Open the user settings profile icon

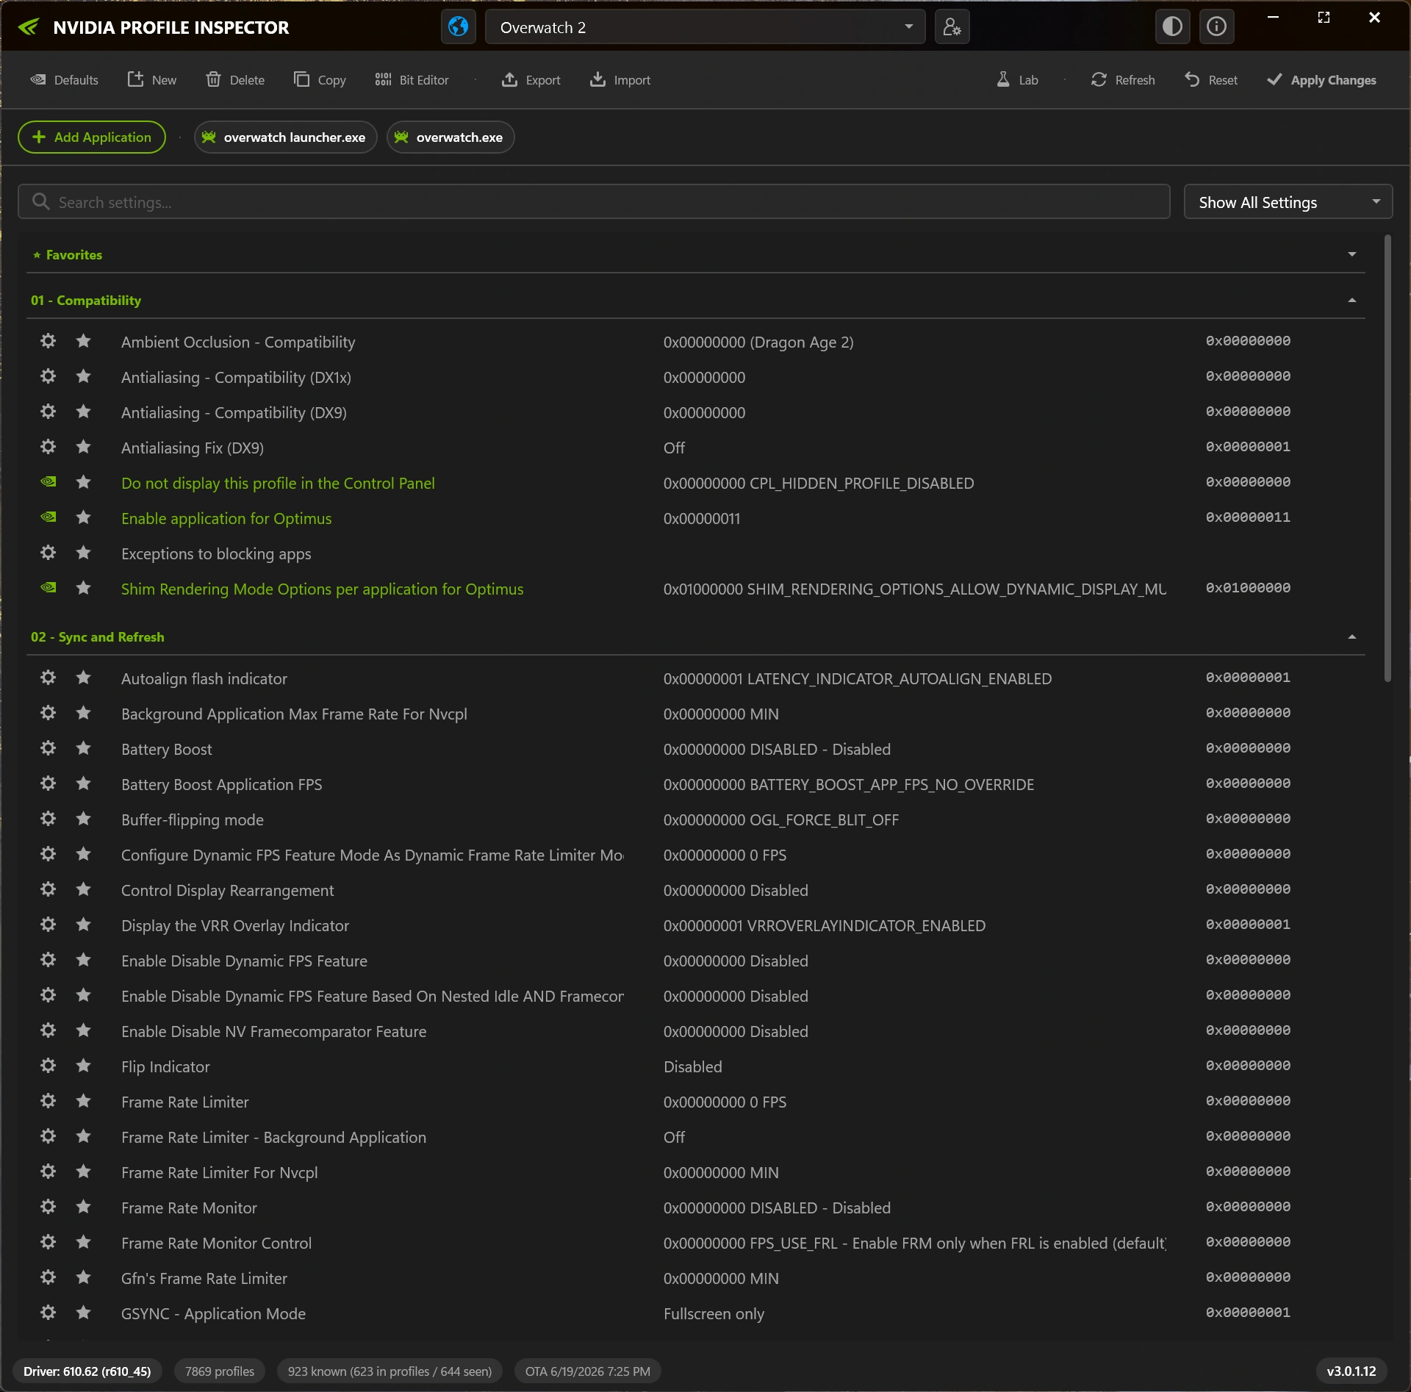click(952, 27)
